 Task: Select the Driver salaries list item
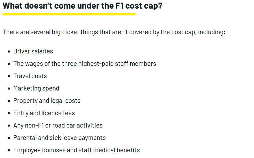pyautogui.click(x=33, y=51)
